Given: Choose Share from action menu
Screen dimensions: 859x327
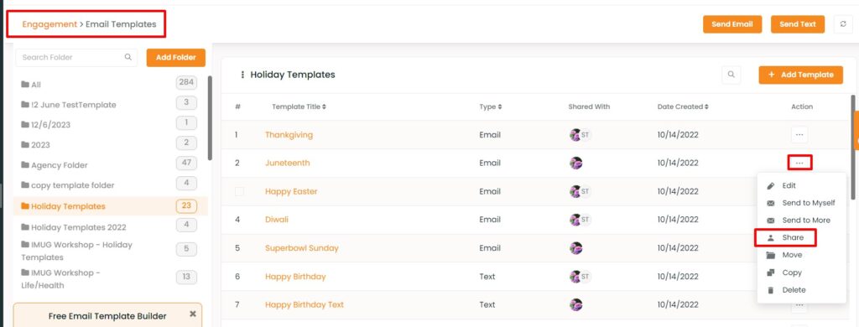Looking at the screenshot, I should 786,238.
